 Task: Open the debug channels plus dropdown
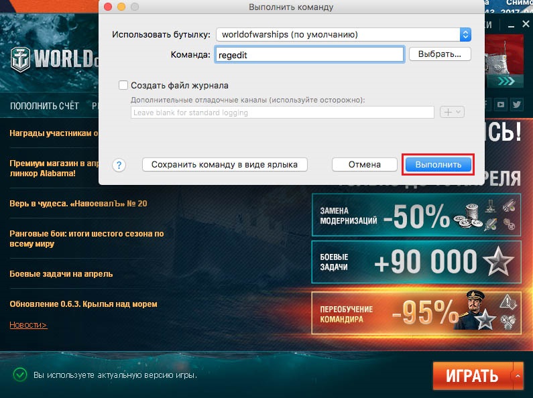(452, 113)
